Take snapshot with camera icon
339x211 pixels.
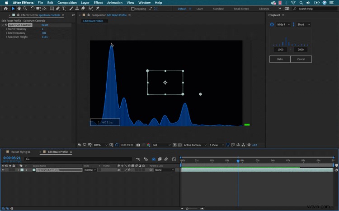pyautogui.click(x=138, y=145)
